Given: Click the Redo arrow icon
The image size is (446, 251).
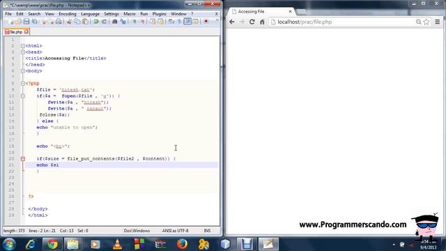Looking at the screenshot, I should coord(104,22).
